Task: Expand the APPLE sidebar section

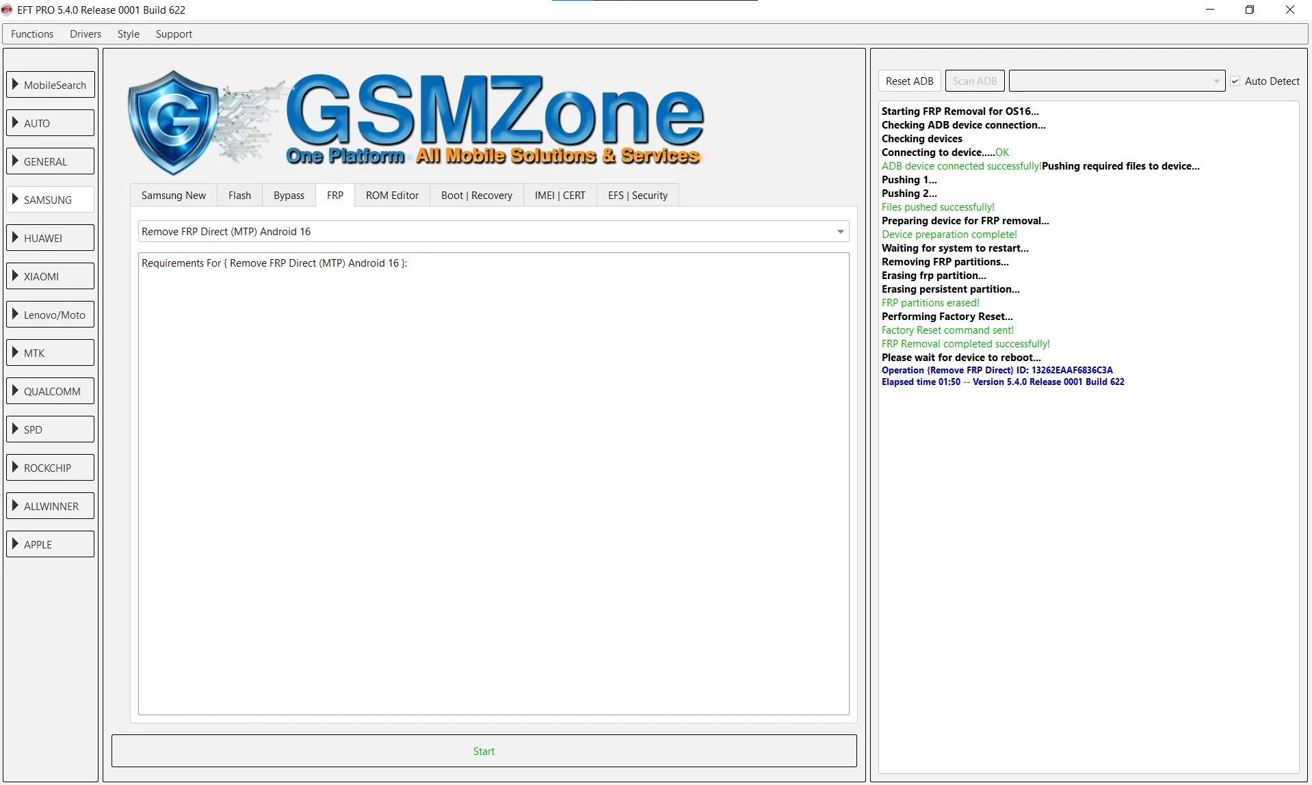Action: coord(50,544)
